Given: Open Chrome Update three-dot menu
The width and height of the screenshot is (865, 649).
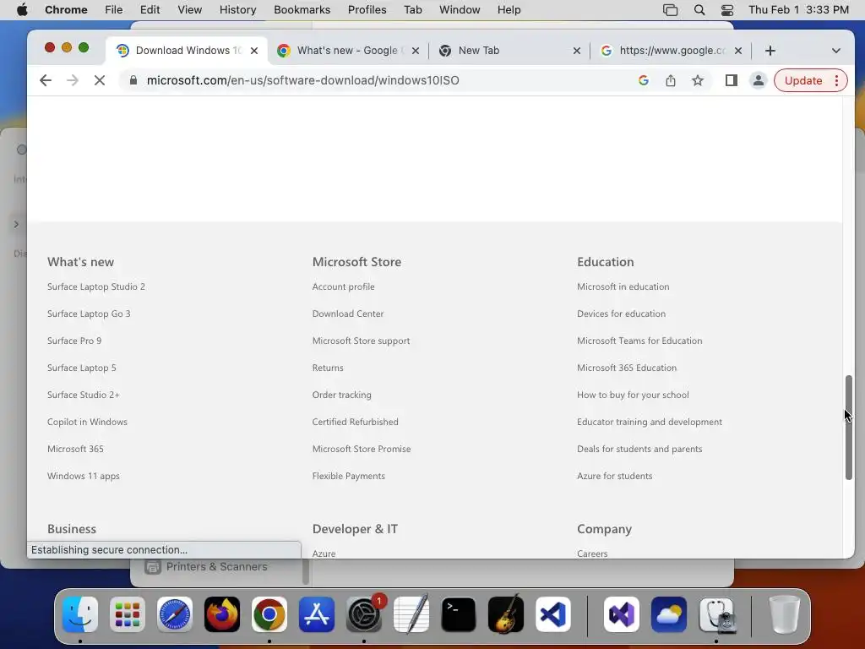Looking at the screenshot, I should coord(837,80).
